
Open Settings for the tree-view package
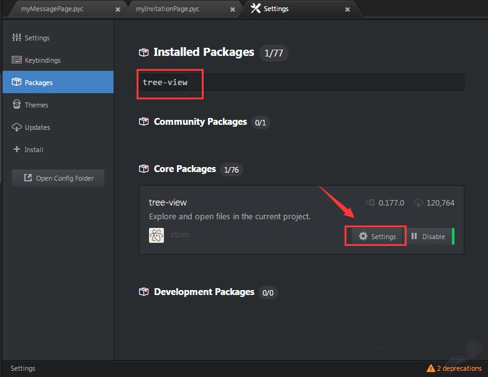(377, 237)
